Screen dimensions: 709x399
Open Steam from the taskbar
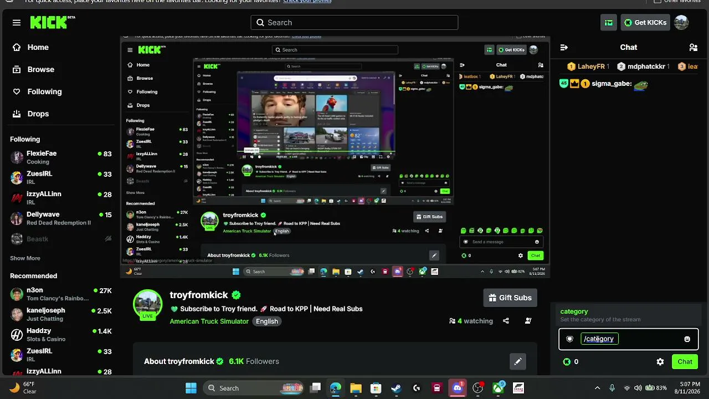point(396,388)
